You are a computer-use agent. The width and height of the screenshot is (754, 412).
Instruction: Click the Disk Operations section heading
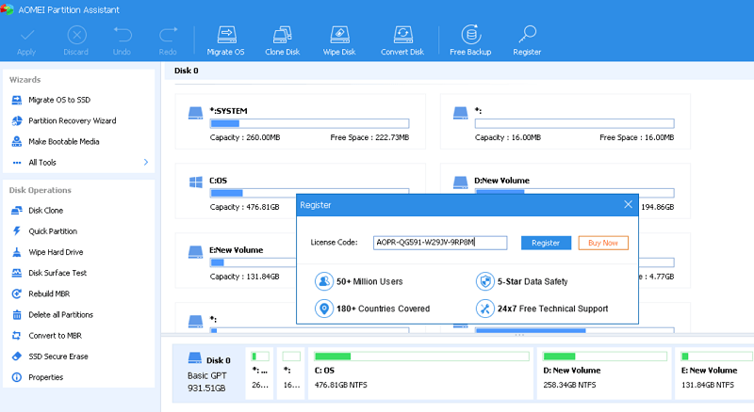pyautogui.click(x=40, y=190)
